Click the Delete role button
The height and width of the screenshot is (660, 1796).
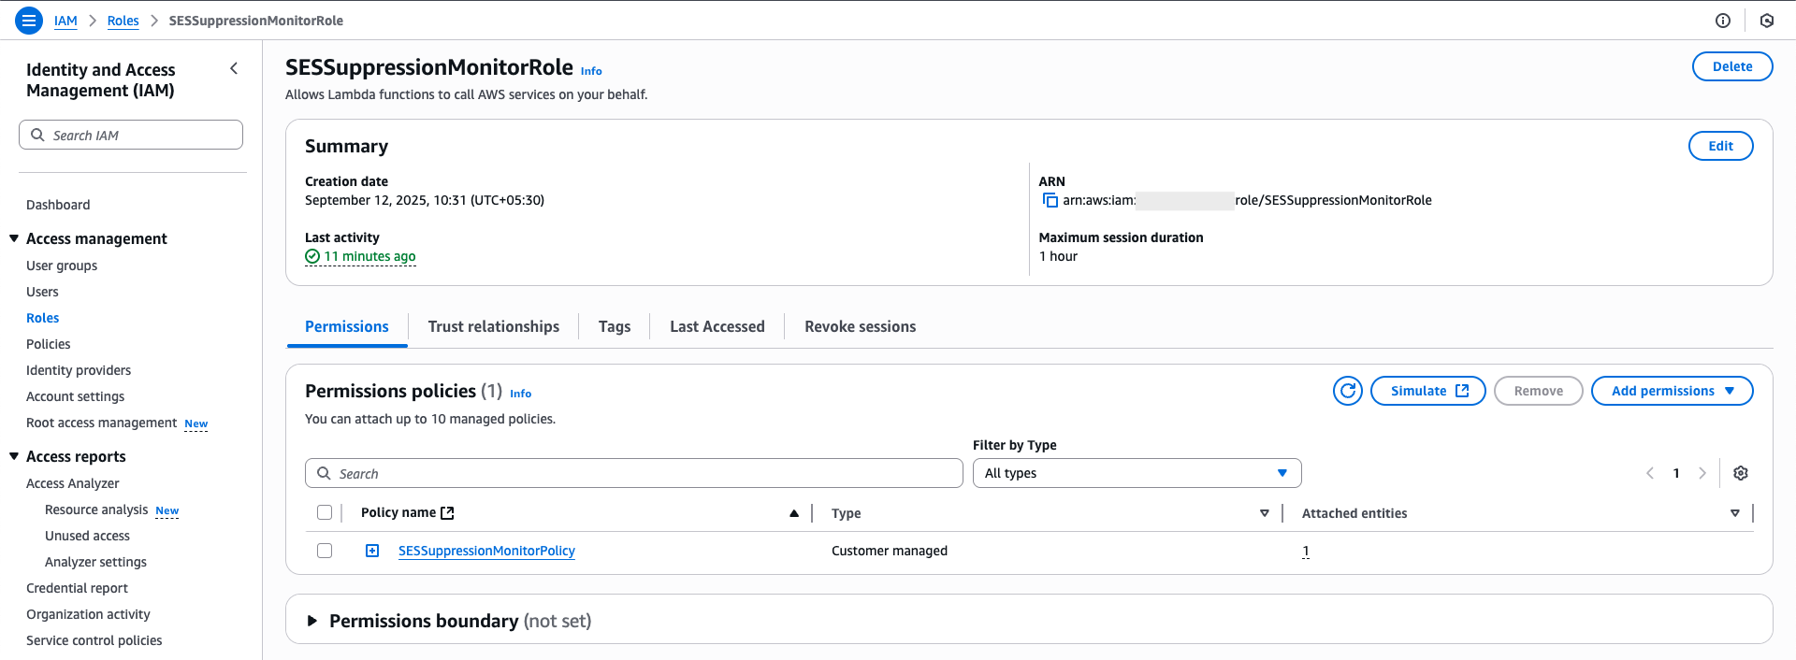(1732, 66)
